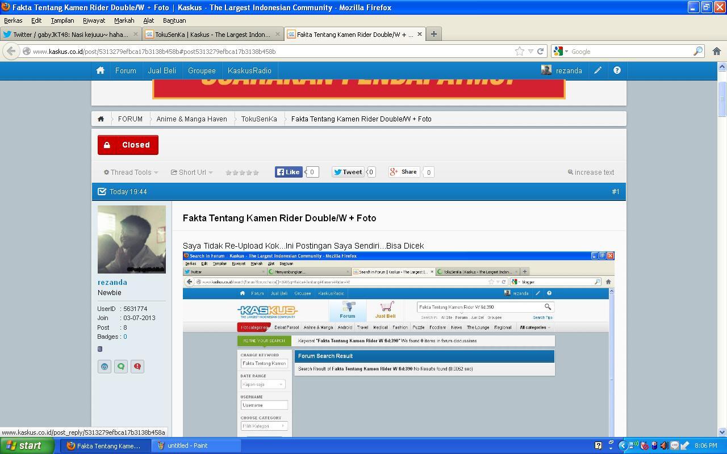
Task: Click the small gray reputation bar icon
Action: tap(100, 349)
